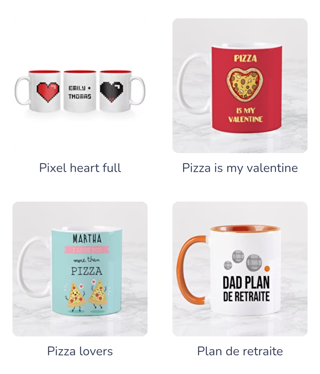This screenshot has width=320, height=374.
Task: Click 'IS MY VALENTINE' text on red mug
Action: (245, 115)
